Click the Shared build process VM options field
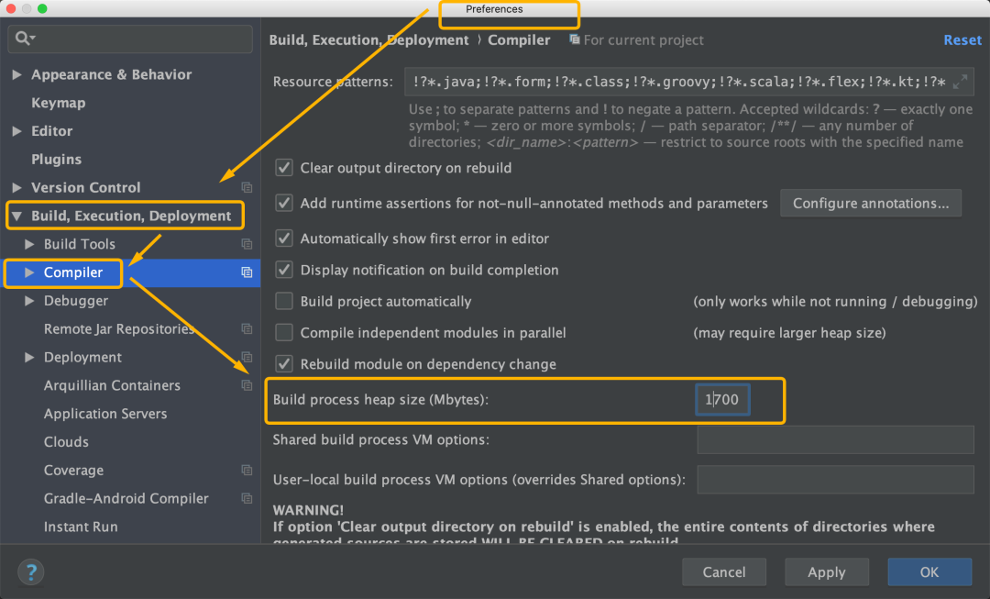The width and height of the screenshot is (990, 599). coord(834,440)
